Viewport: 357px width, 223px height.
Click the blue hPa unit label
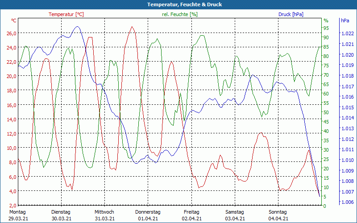pyautogui.click(x=345, y=21)
